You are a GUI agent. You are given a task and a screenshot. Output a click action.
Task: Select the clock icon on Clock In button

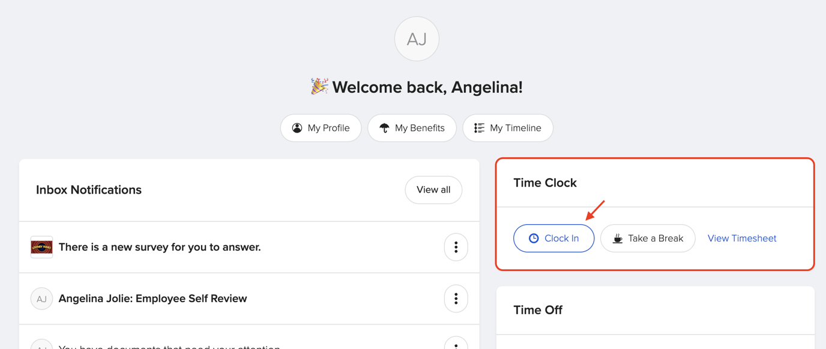[534, 238]
